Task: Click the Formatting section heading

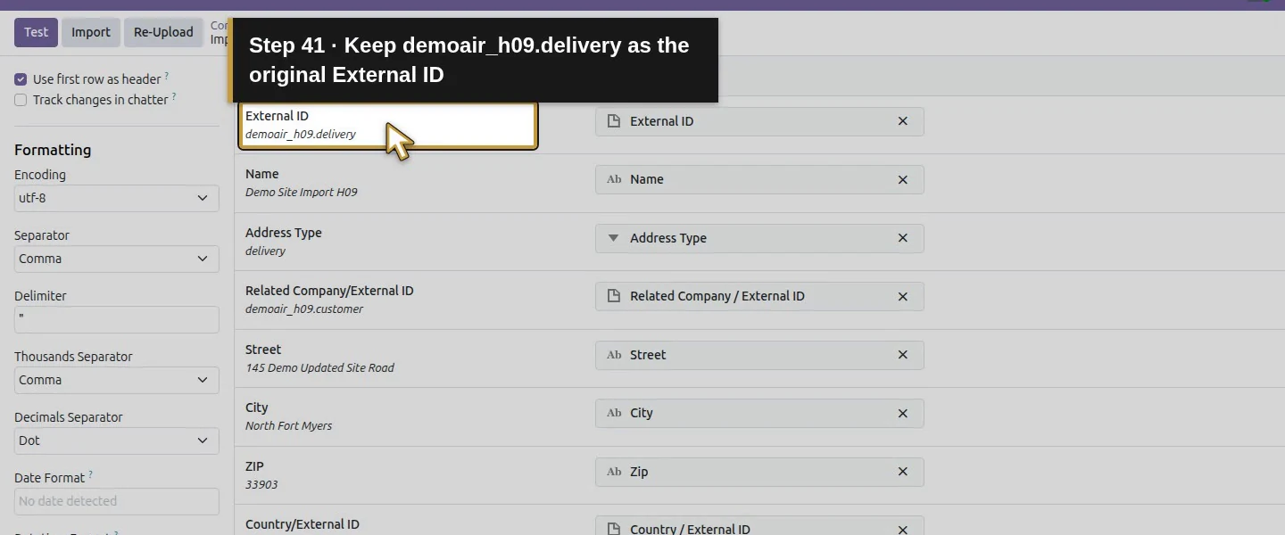Action: [53, 150]
